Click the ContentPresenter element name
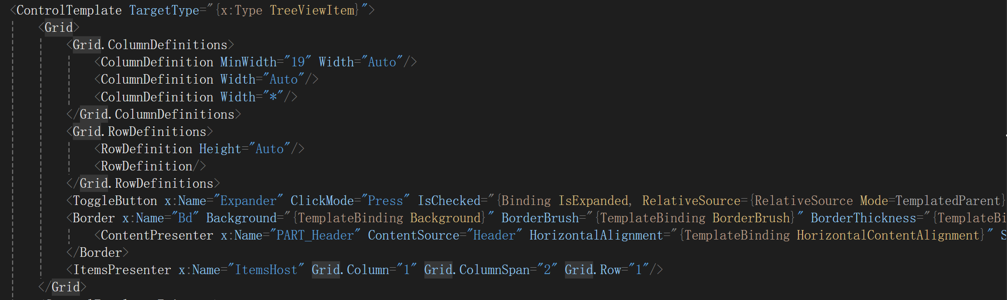The image size is (1007, 300). pos(157,235)
